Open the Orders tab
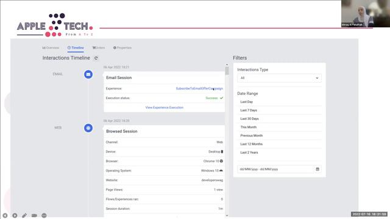This screenshot has width=390, height=219. tap(99, 47)
